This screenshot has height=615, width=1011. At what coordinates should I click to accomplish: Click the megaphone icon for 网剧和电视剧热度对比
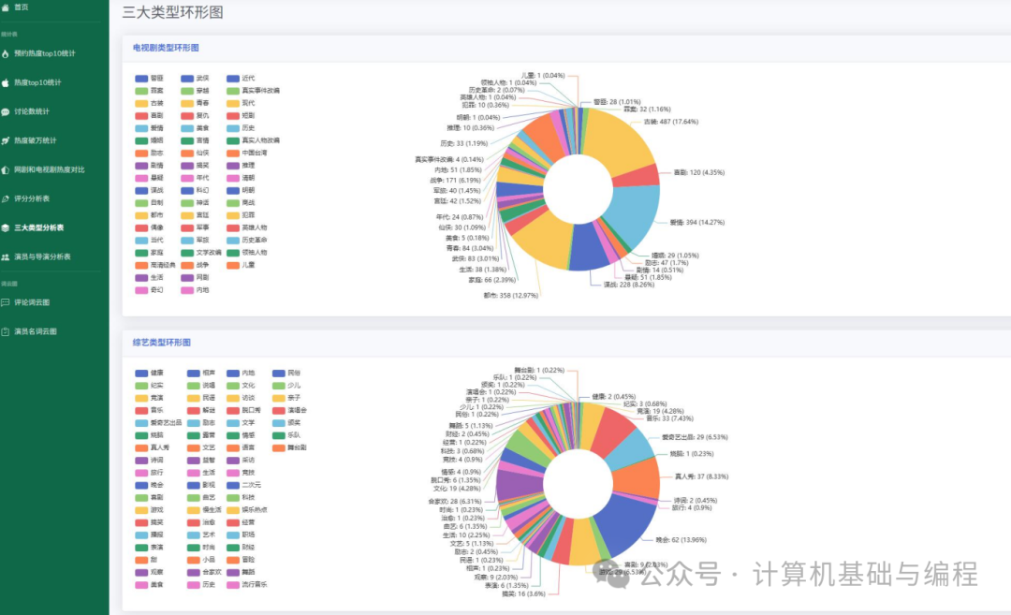[7, 169]
